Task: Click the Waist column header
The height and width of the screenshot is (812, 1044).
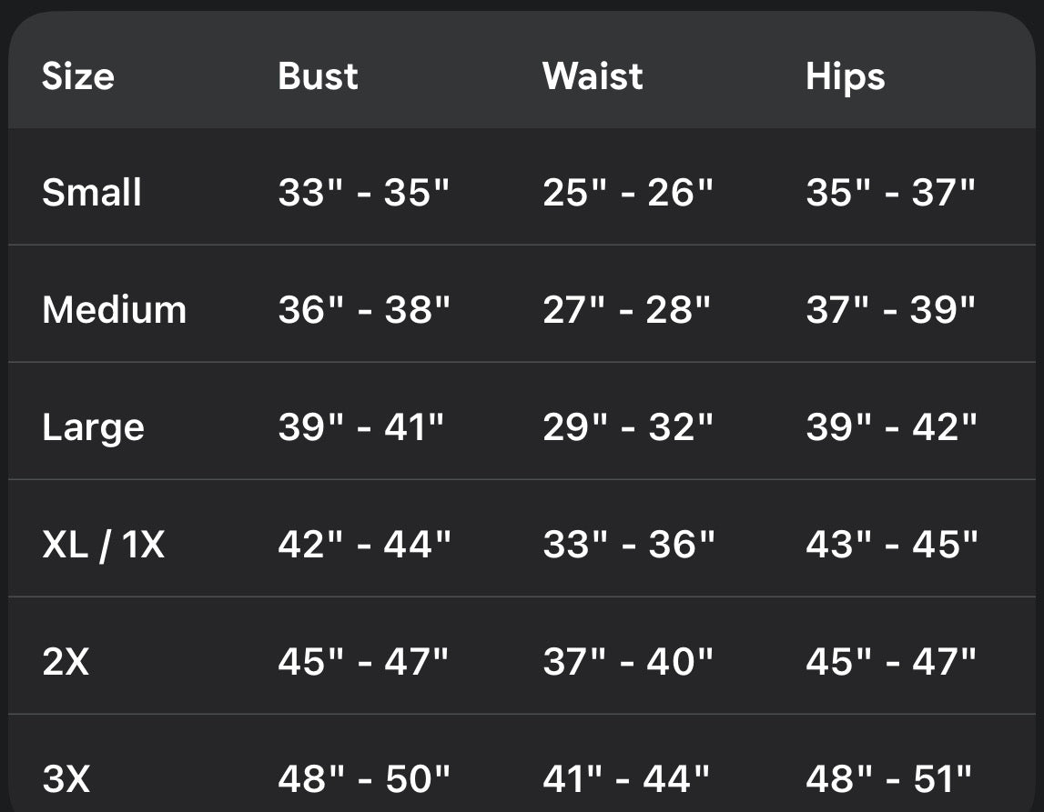Action: (593, 75)
